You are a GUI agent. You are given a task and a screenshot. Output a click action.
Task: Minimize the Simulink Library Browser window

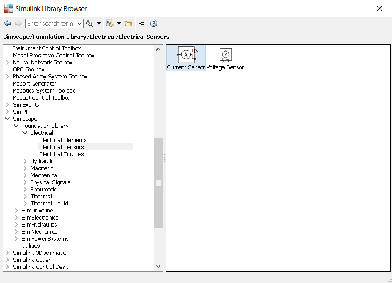[328, 8]
